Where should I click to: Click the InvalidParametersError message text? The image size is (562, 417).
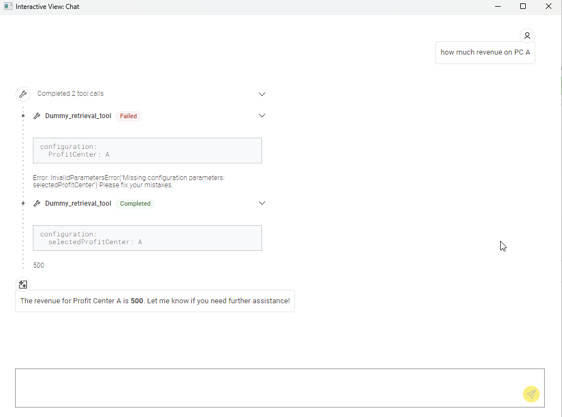click(x=128, y=181)
